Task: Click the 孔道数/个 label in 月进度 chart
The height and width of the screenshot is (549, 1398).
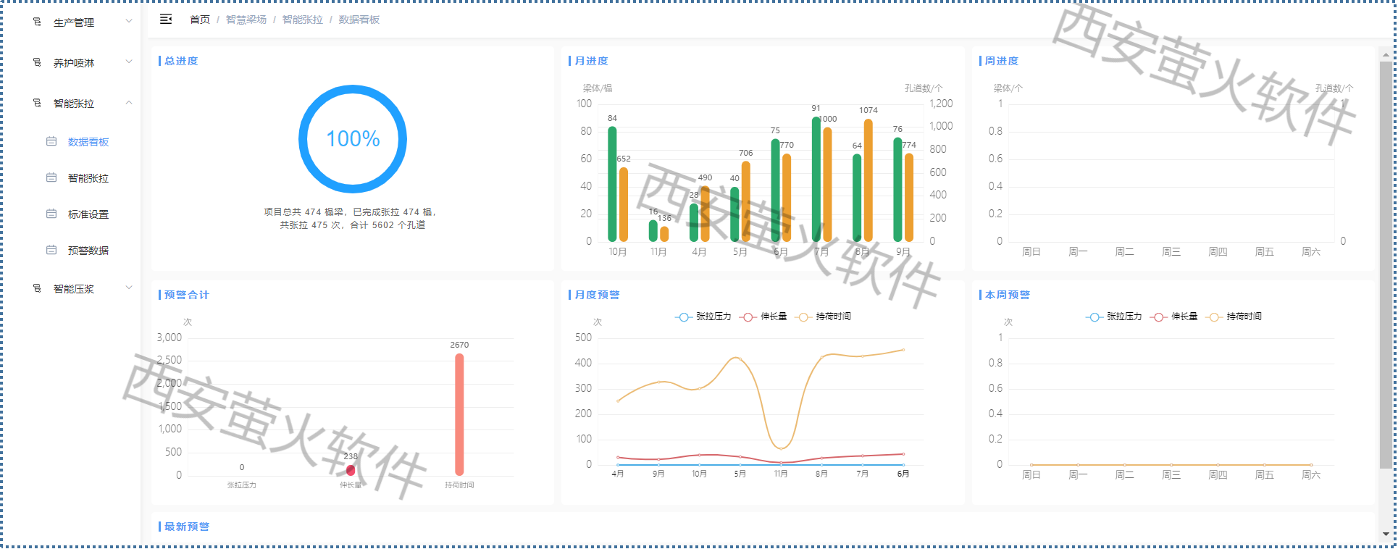Action: click(x=924, y=88)
